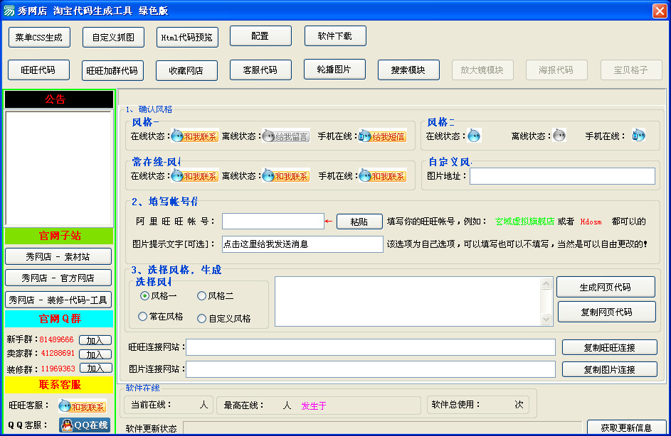Focus the 阿里旺旺帐号 input field
This screenshot has height=436, width=671.
tap(273, 222)
